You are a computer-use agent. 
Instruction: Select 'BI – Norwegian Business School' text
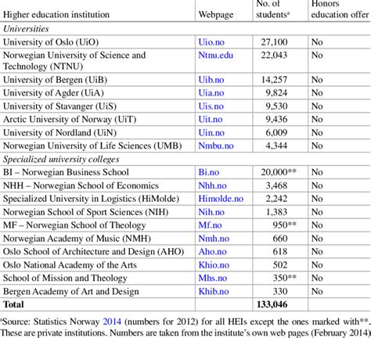66,172
